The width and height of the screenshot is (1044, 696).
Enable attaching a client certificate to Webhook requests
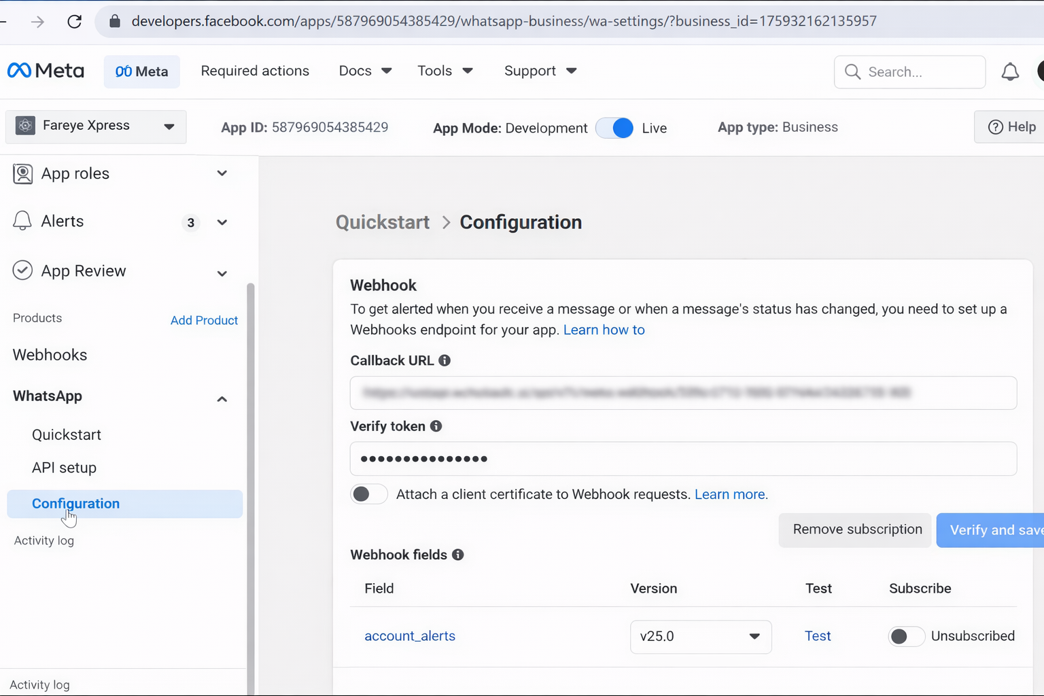click(368, 494)
